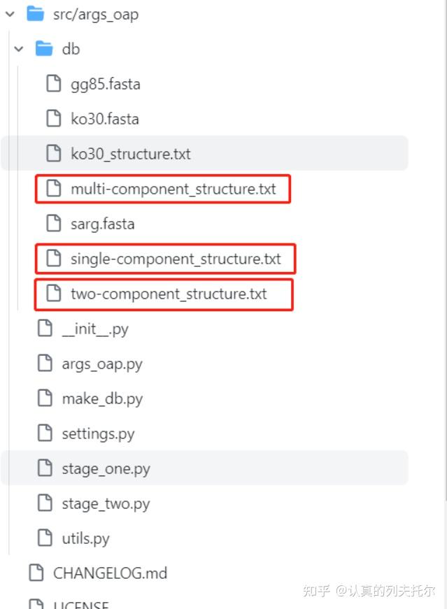This screenshot has width=447, height=609.
Task: Open ko30_structure.txt file
Action: coord(130,154)
